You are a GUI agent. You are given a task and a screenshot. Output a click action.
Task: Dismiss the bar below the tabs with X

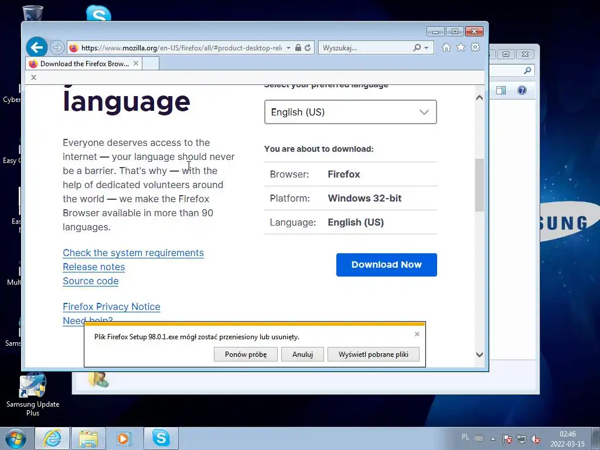coord(33,77)
